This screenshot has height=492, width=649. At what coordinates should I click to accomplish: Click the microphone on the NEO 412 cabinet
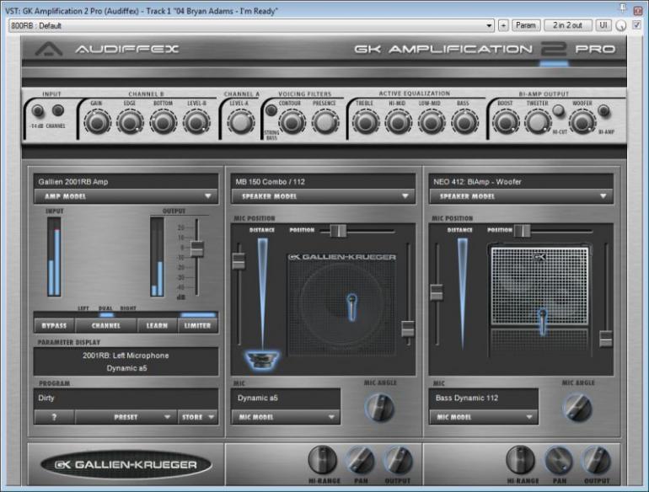tap(542, 322)
